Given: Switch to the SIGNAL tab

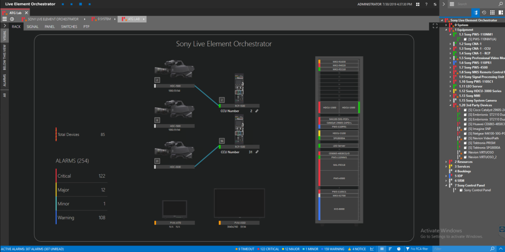Looking at the screenshot, I should pyautogui.click(x=33, y=27).
